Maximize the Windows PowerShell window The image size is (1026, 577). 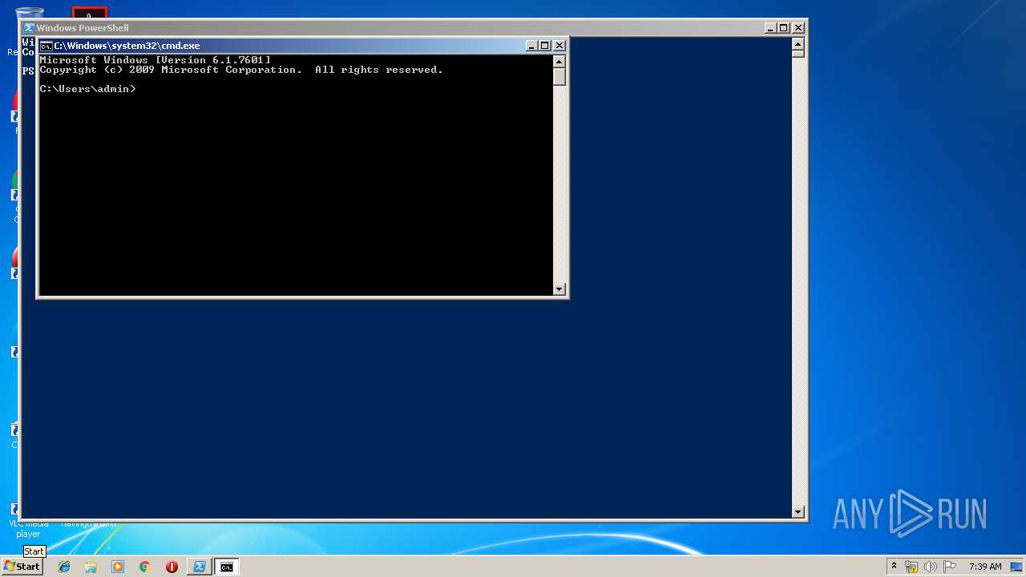[784, 27]
